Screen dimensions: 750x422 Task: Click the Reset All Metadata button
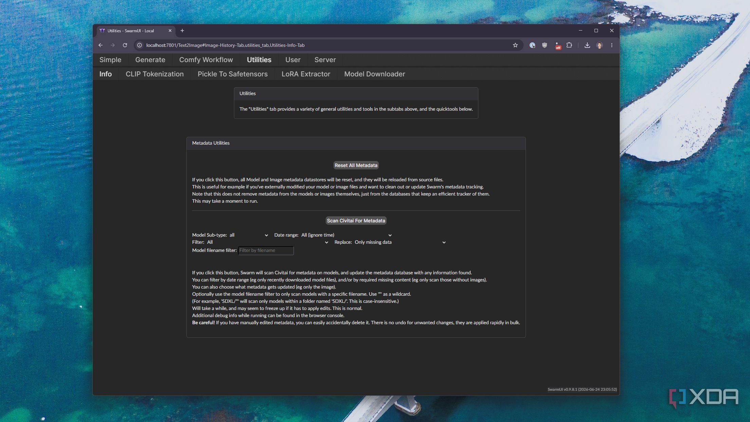[x=356, y=165]
